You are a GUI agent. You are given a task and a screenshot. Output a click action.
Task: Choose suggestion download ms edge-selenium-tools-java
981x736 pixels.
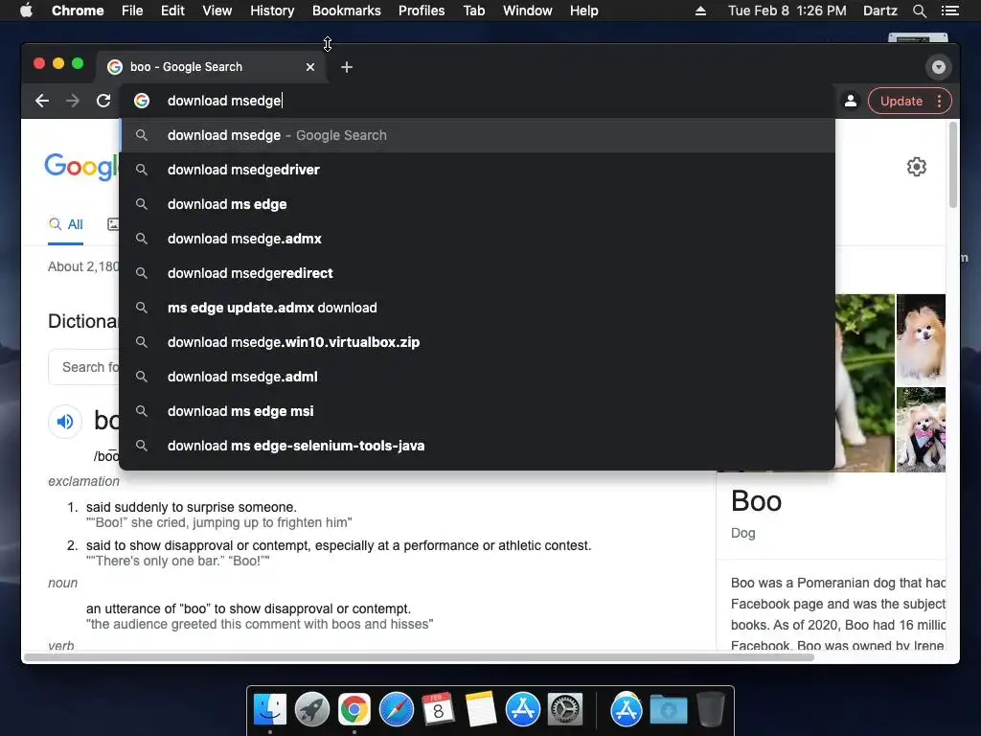pyautogui.click(x=477, y=445)
